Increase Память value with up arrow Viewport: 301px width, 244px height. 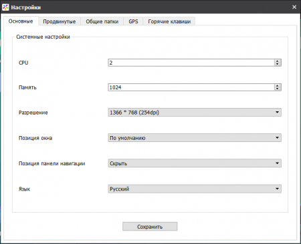click(x=278, y=85)
